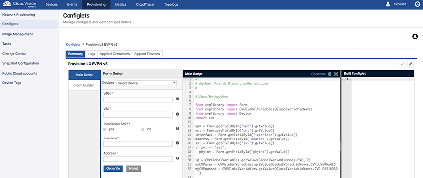This screenshot has width=423, height=178.
Task: Focus the Address input field
Action: [x=138, y=159]
